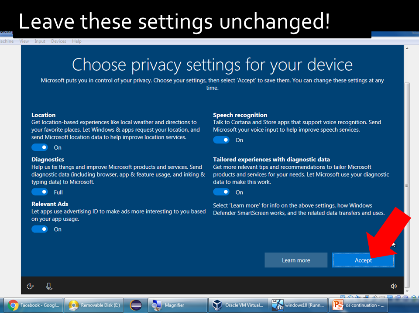Disable the Relevant Ads toggle
Screen dimensions: 419x314
click(39, 229)
